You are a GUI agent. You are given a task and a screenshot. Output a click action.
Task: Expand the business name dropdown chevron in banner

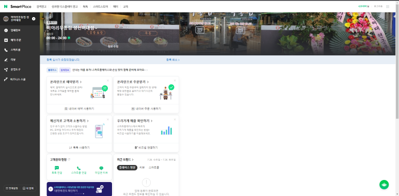(x=96, y=28)
